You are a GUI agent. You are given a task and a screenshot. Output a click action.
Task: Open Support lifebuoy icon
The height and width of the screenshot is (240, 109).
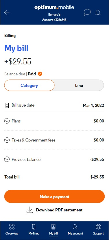pyautogui.click(x=98, y=227)
